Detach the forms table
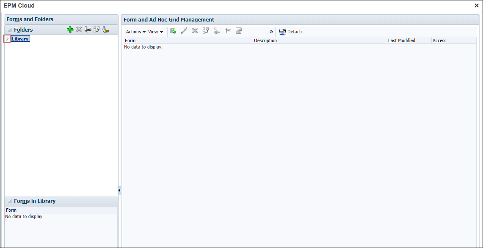The image size is (483, 248). coord(290,32)
